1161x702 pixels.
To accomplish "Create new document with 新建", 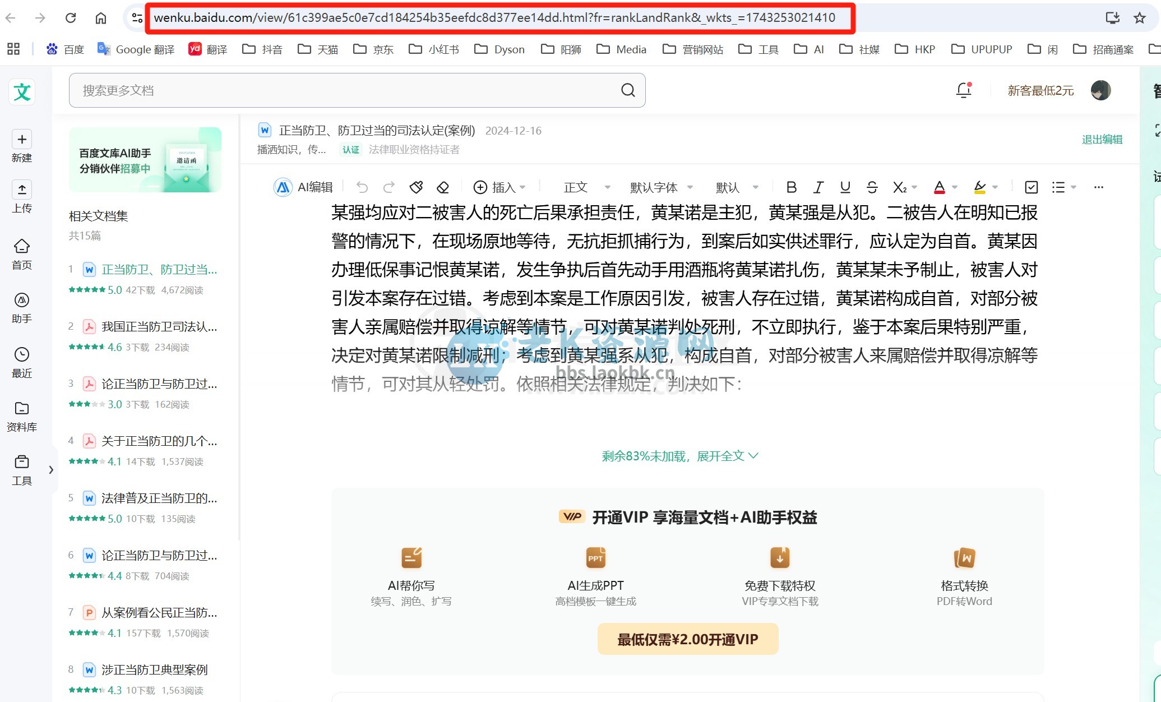I will click(x=22, y=146).
